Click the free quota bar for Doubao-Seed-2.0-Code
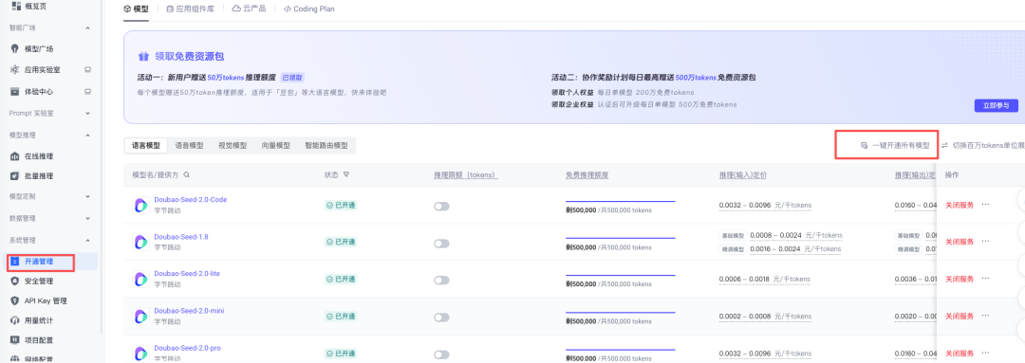The height and width of the screenshot is (363, 1025). tap(620, 202)
